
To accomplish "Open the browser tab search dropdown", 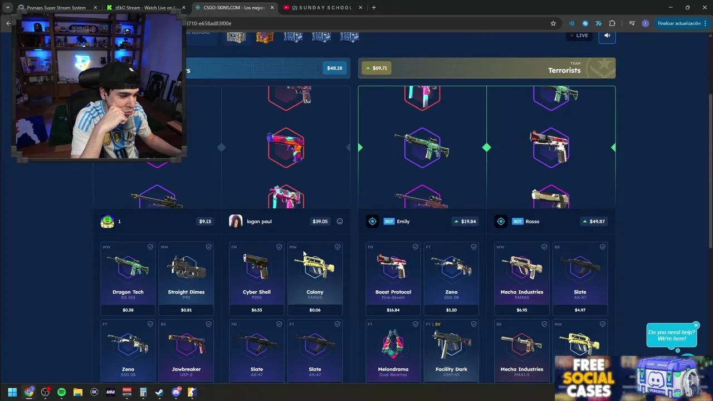I will click(x=8, y=7).
